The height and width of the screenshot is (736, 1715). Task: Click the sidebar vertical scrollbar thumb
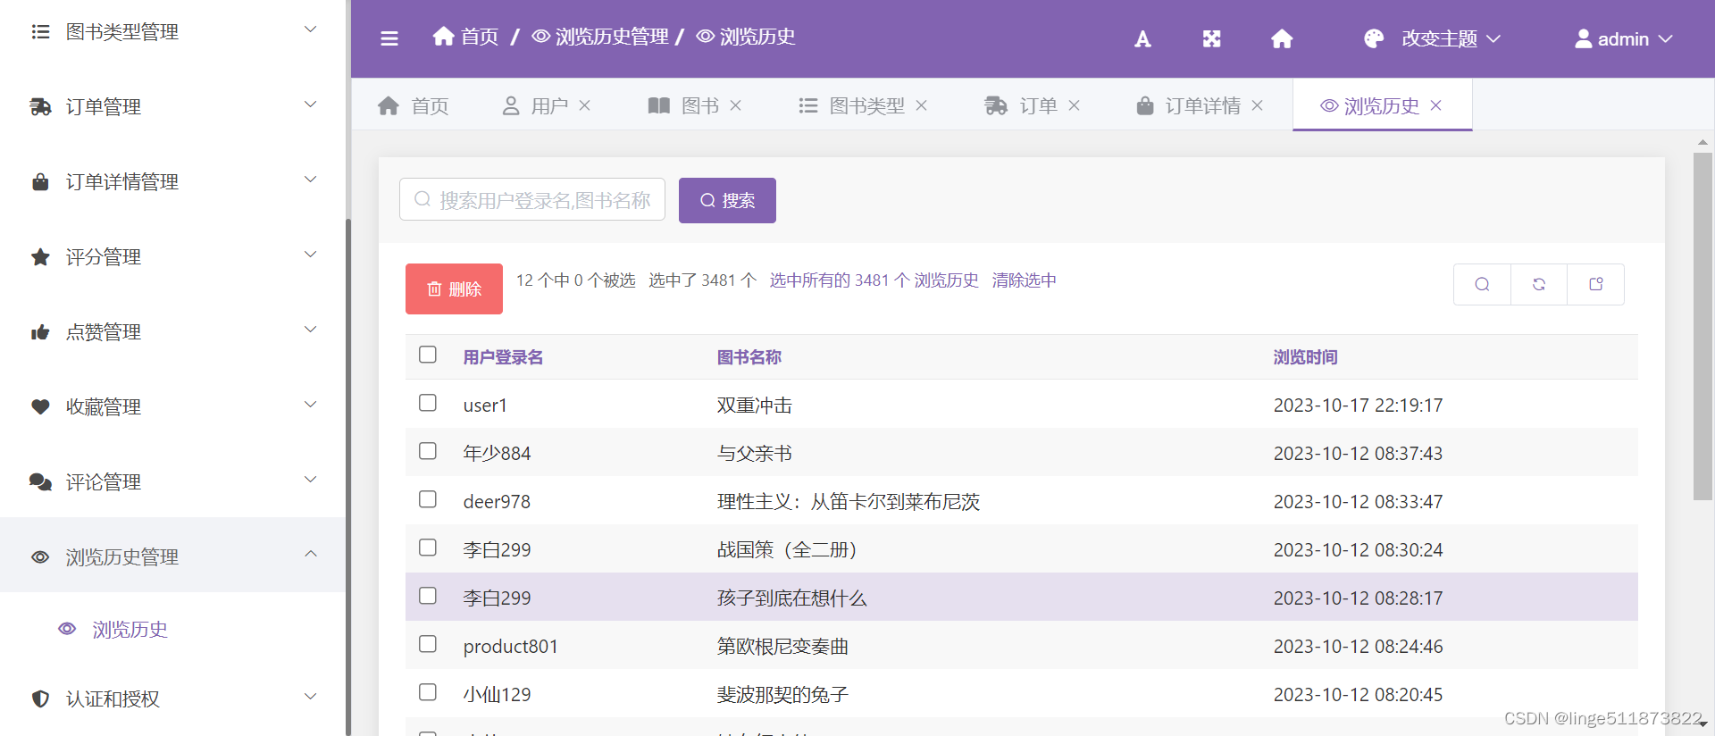coord(348,477)
